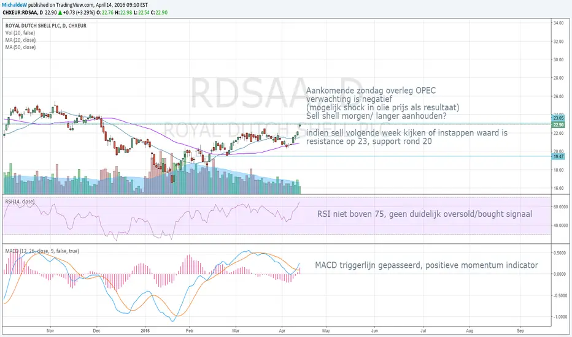Image resolution: width=572 pixels, height=337 pixels.
Task: Click the May label on time axis
Action: click(x=326, y=331)
